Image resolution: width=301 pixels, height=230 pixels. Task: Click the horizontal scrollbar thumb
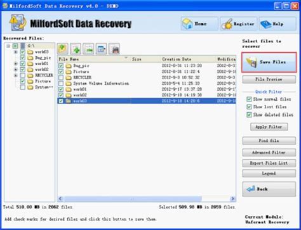pyautogui.click(x=133, y=199)
